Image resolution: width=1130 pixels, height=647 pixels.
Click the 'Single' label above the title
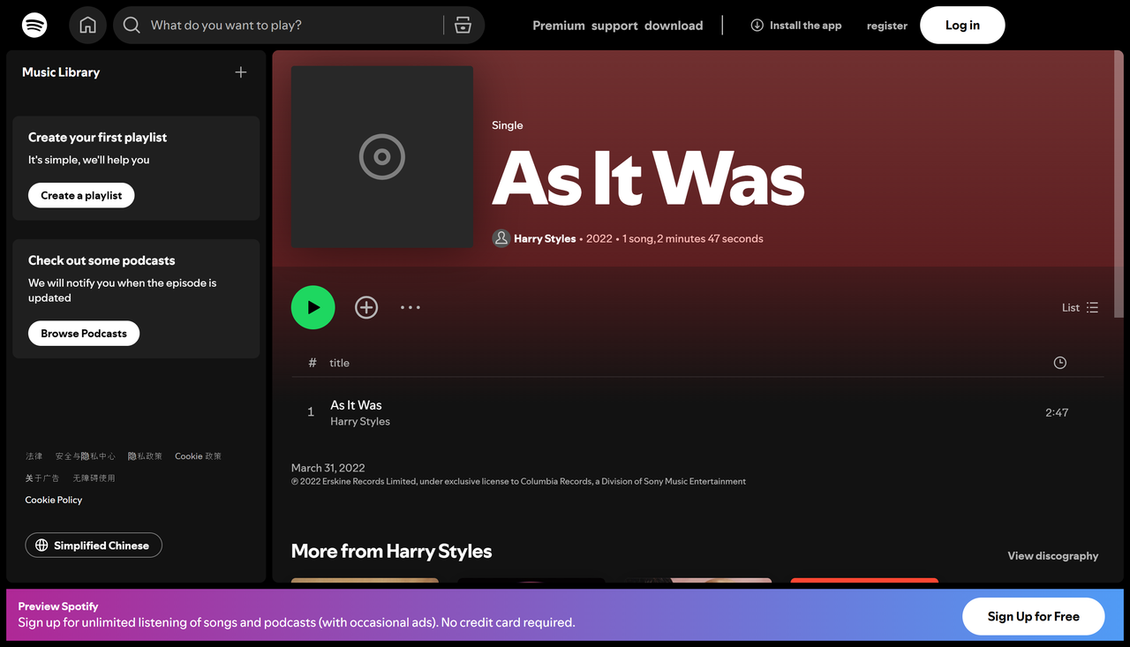pos(508,125)
